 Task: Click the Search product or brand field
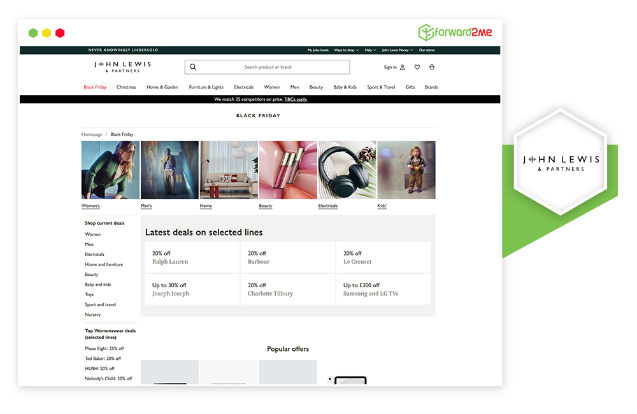pyautogui.click(x=268, y=67)
